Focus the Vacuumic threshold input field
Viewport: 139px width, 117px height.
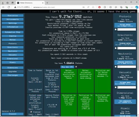click(x=127, y=87)
